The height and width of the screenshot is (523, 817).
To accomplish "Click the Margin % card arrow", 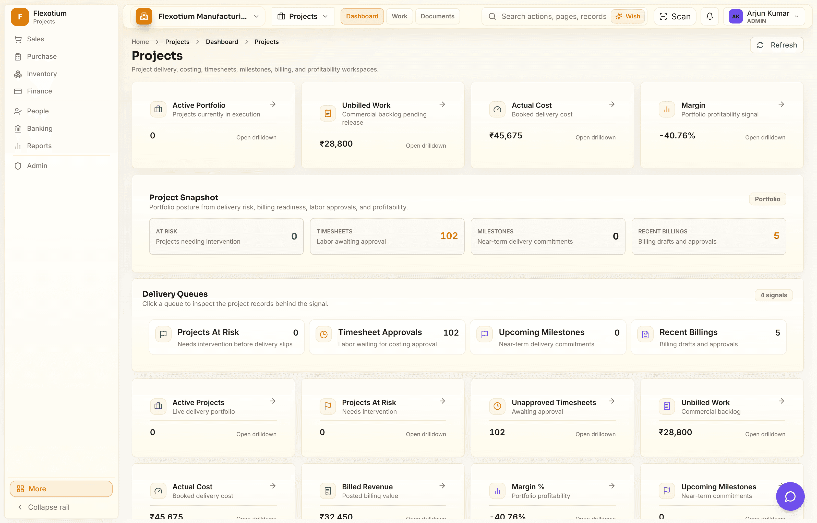I will (x=612, y=486).
